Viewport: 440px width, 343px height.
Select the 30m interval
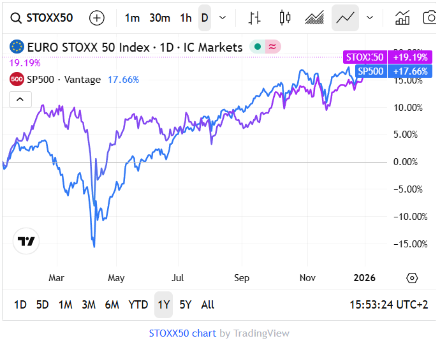(x=159, y=18)
